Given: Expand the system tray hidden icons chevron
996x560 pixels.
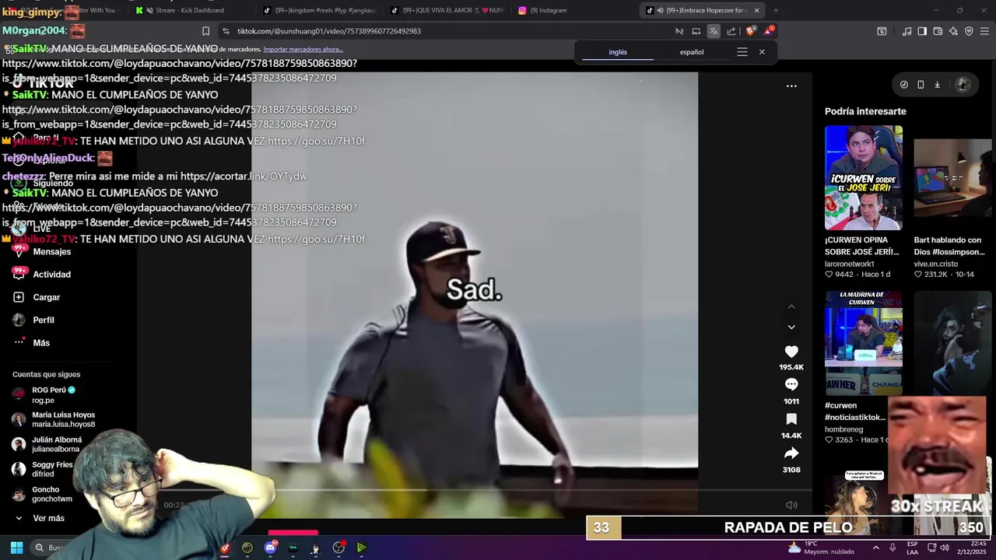Looking at the screenshot, I should tap(875, 548).
